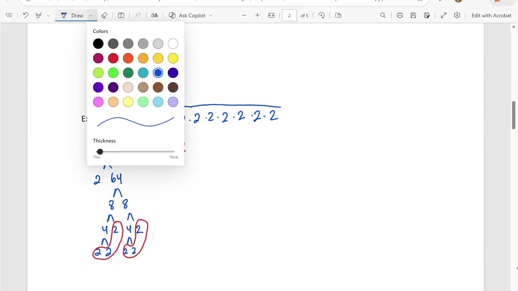The height and width of the screenshot is (291, 518).
Task: Choose the pastel mint green swatch
Action: click(x=143, y=102)
